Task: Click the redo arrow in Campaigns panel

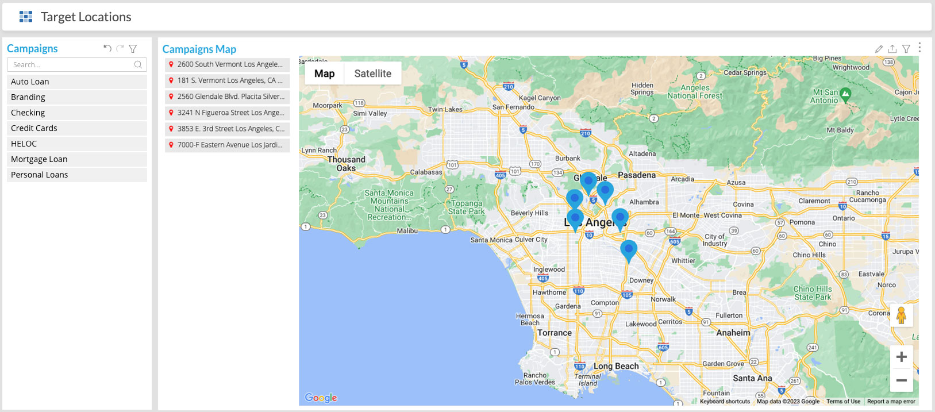Action: (120, 49)
